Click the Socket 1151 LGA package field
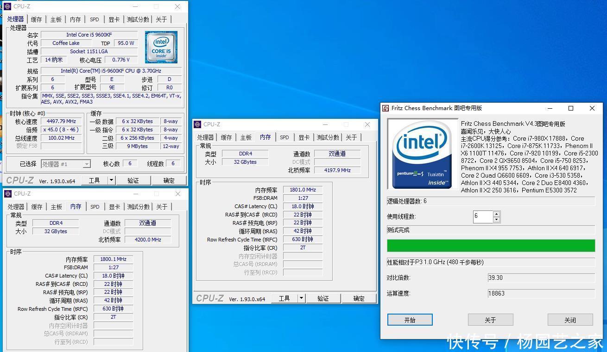The image size is (607, 352). click(89, 51)
